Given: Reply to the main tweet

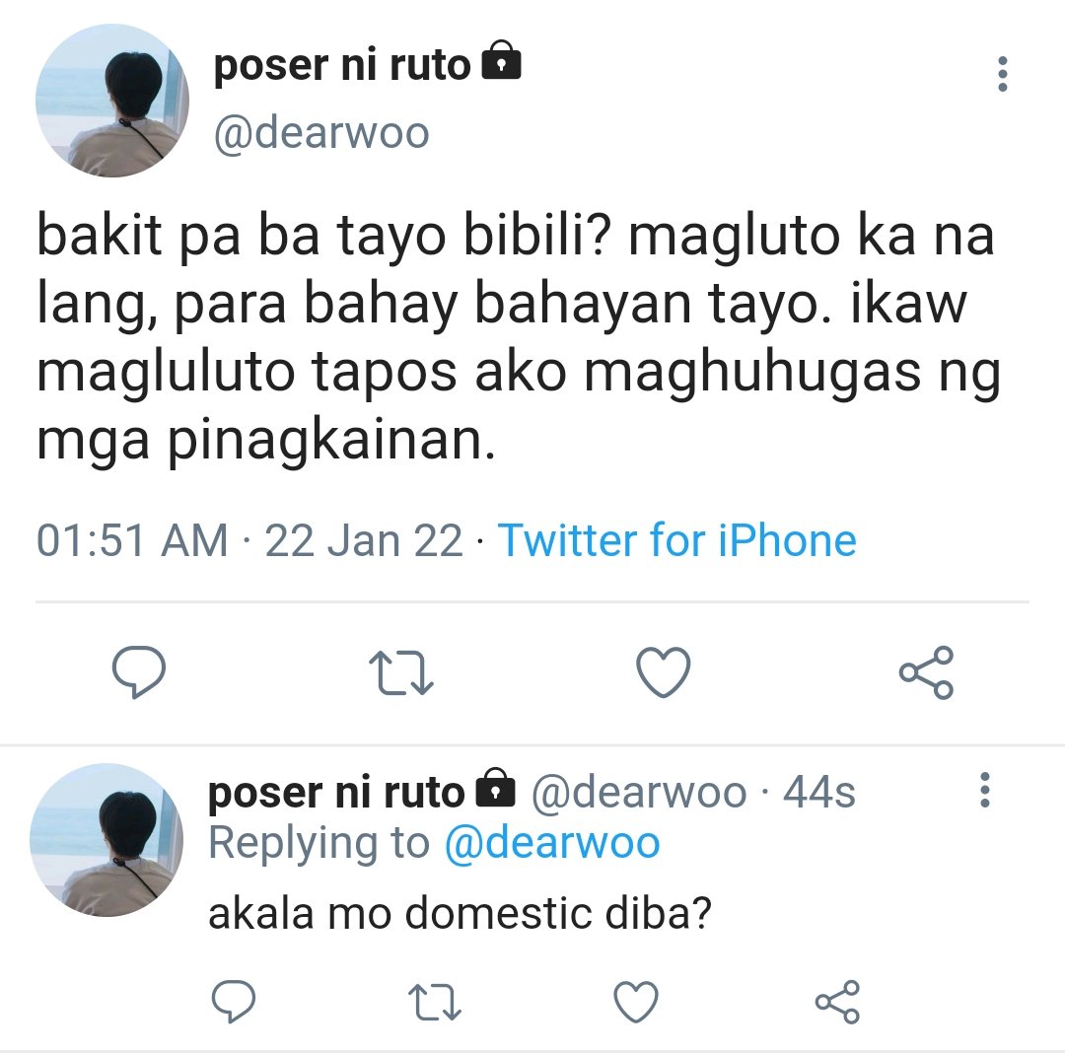Looking at the screenshot, I should coord(139,672).
